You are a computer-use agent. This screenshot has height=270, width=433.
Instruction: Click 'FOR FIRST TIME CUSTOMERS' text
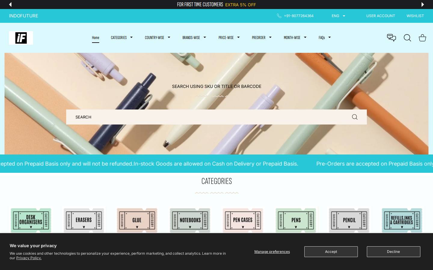click(x=200, y=4)
